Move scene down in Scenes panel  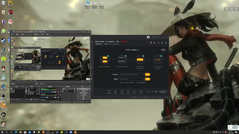coord(19,99)
